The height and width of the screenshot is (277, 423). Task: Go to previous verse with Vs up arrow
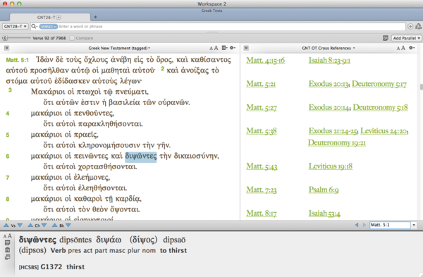[6, 226]
